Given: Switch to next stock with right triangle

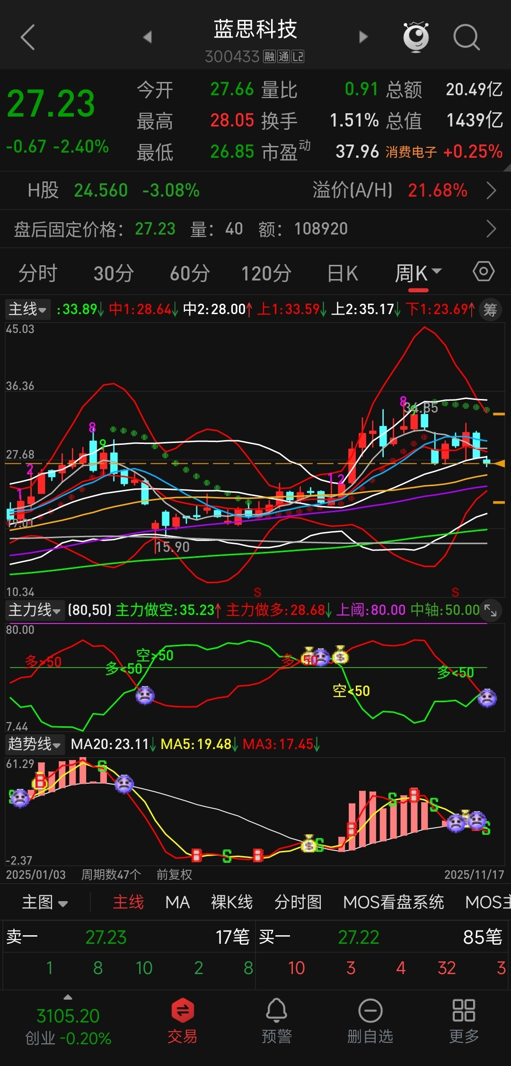Looking at the screenshot, I should click(x=363, y=37).
